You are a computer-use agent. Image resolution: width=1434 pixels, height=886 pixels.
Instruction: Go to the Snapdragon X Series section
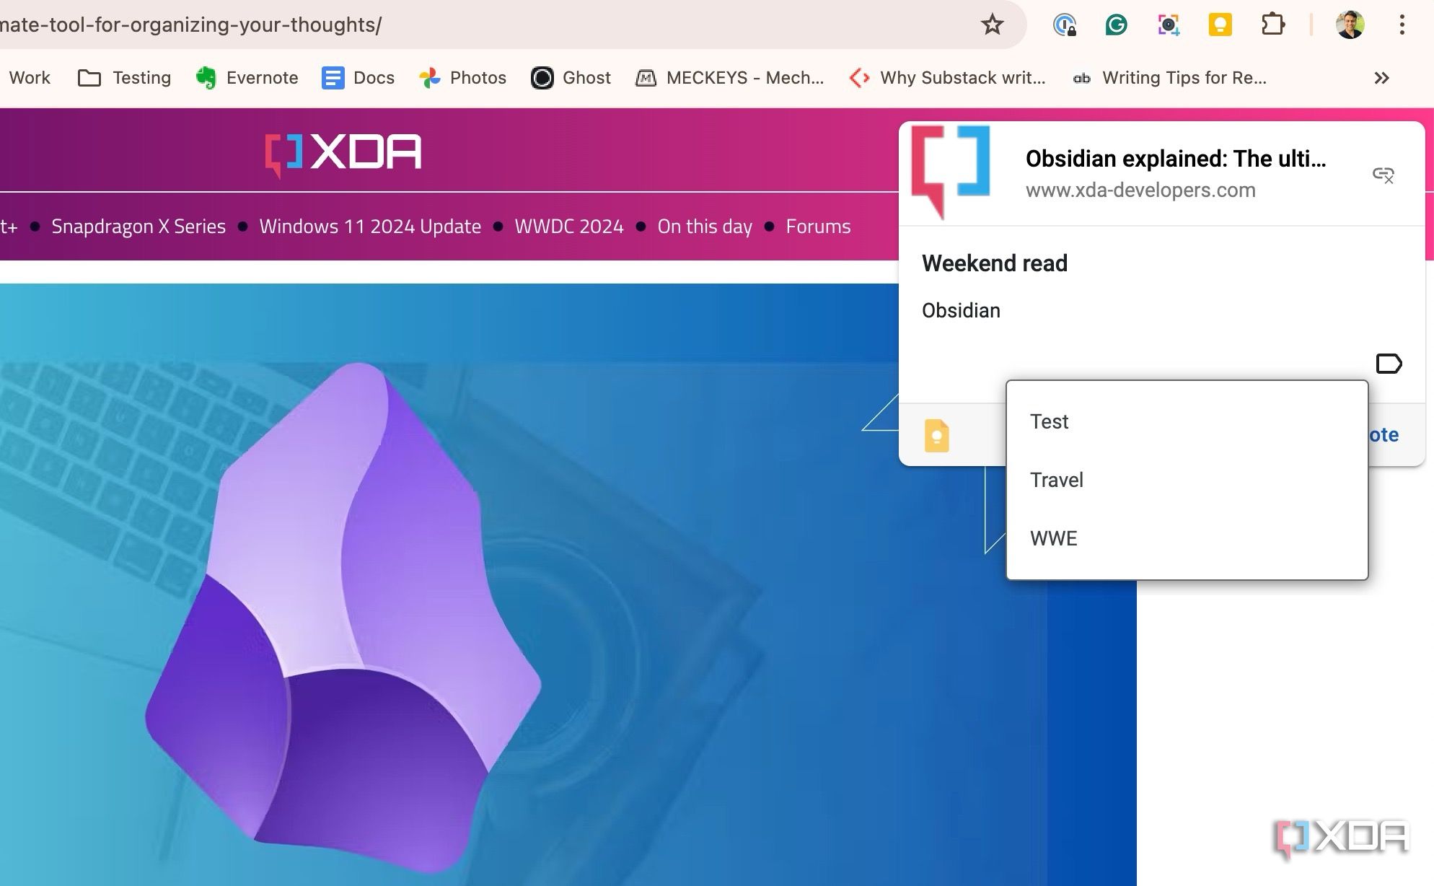(138, 227)
